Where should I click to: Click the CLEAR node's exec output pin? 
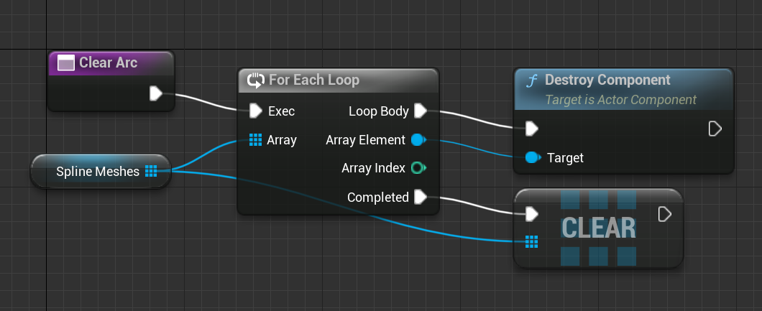point(665,214)
